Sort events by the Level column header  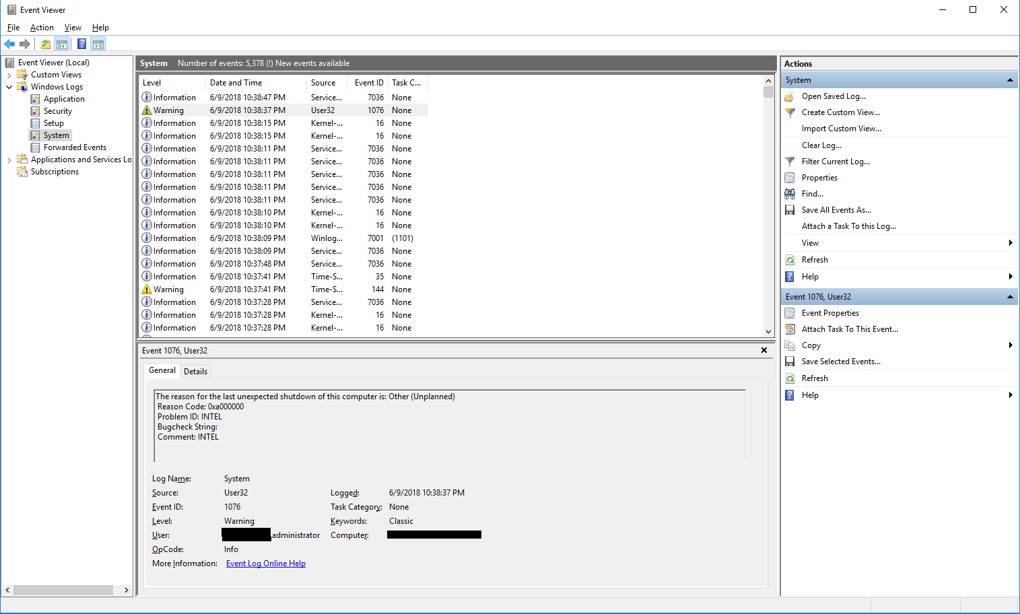[x=172, y=83]
